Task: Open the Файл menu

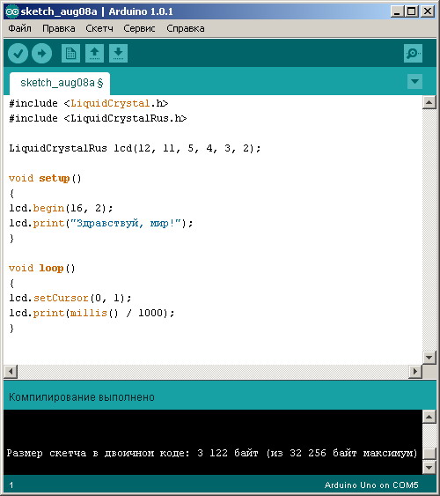Action: [x=19, y=28]
